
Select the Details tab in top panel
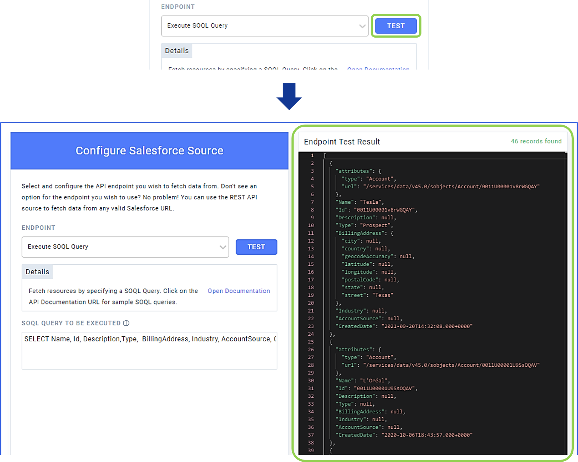tap(177, 51)
